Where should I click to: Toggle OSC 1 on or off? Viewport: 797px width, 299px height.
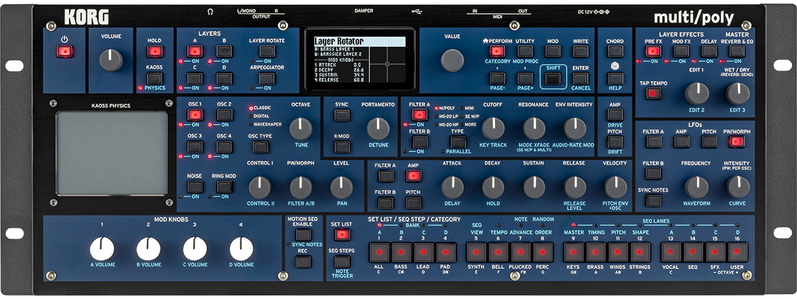click(x=194, y=115)
